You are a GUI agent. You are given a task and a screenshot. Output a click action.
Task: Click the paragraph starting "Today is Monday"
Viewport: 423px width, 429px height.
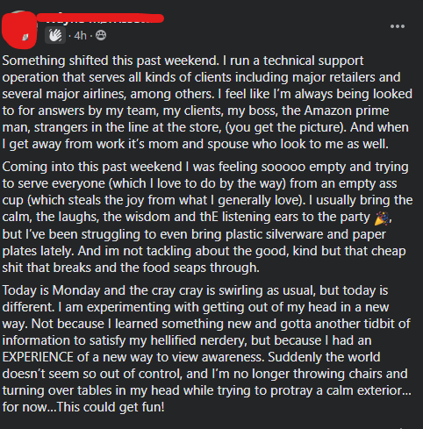(207, 348)
